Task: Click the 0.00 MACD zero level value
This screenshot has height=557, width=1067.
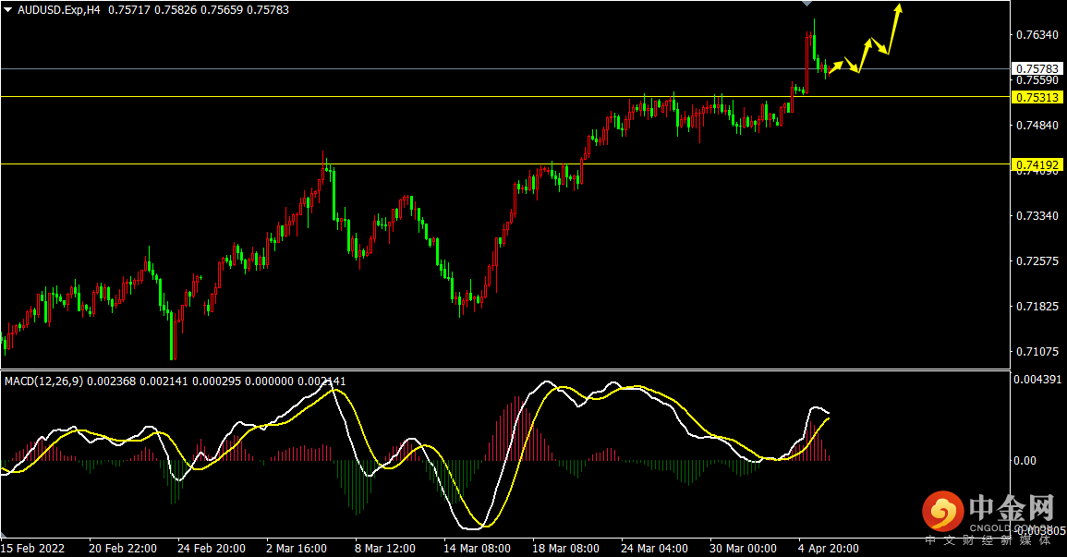Action: click(1025, 460)
